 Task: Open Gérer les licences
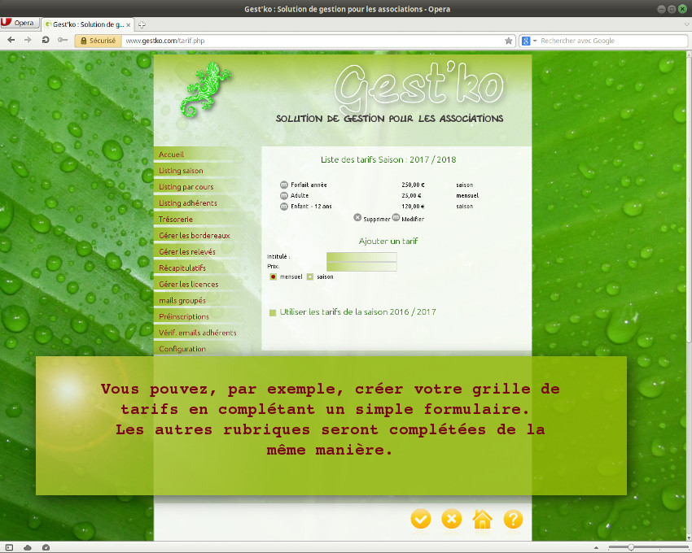pos(188,284)
